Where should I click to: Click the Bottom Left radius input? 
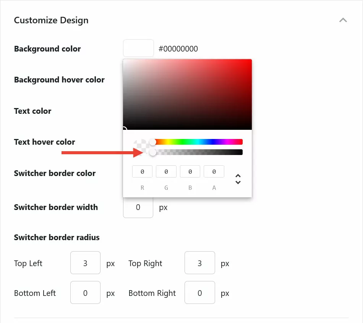[x=85, y=292]
